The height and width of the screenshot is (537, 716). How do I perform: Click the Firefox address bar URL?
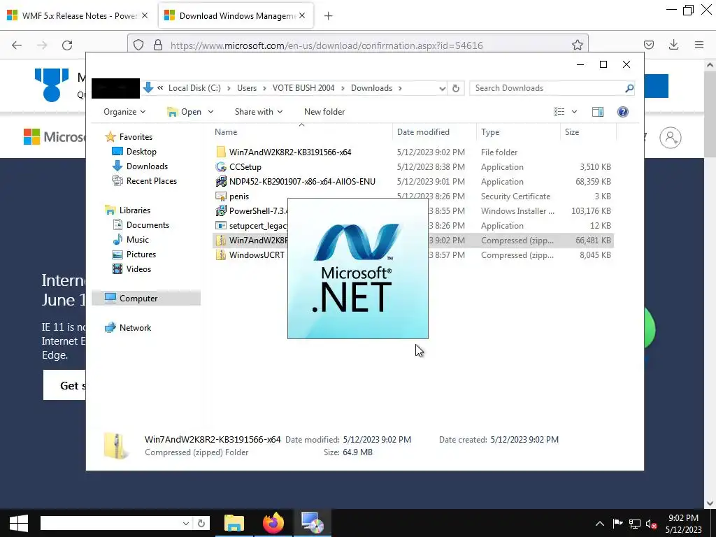coord(327,45)
